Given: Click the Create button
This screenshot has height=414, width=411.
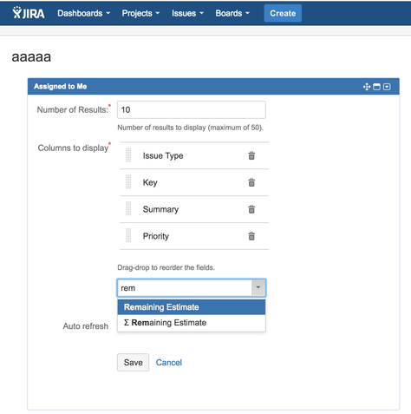Looking at the screenshot, I should point(283,13).
